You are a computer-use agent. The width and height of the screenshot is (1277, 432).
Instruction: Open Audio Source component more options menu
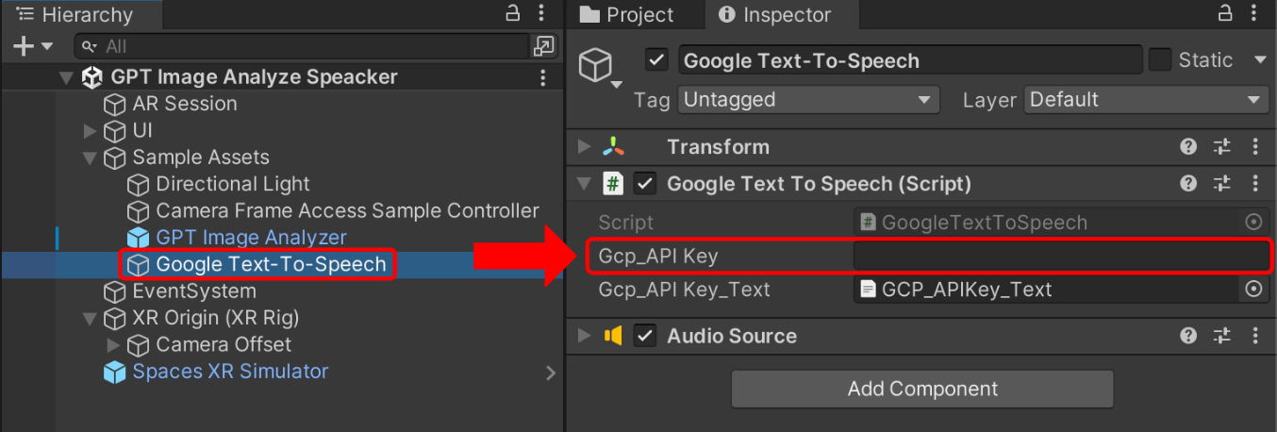[x=1254, y=336]
